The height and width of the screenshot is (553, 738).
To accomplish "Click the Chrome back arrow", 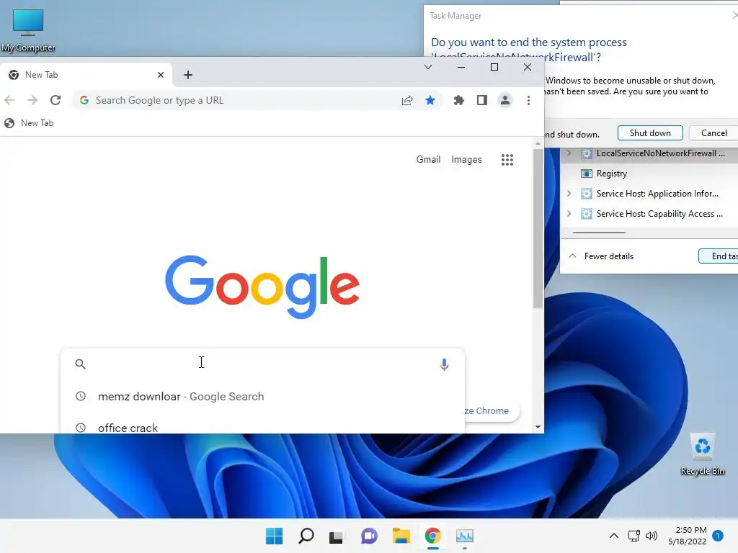I will (9, 100).
